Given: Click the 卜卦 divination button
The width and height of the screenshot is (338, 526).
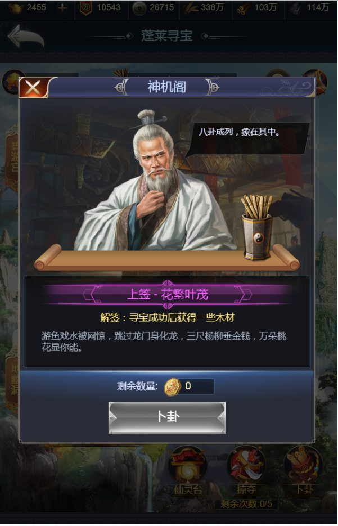Looking at the screenshot, I should point(167,417).
